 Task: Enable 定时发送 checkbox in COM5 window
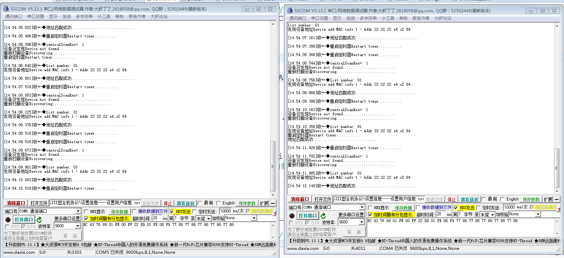[x=194, y=211]
